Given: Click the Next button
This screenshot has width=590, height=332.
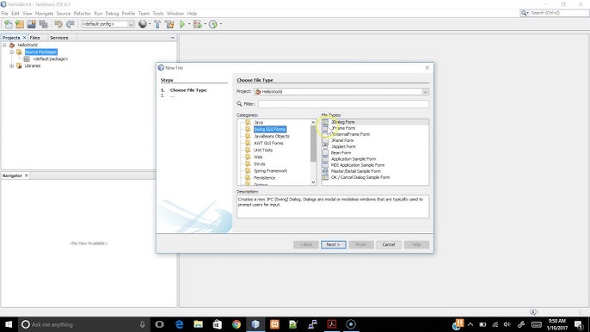Looking at the screenshot, I should [x=334, y=244].
